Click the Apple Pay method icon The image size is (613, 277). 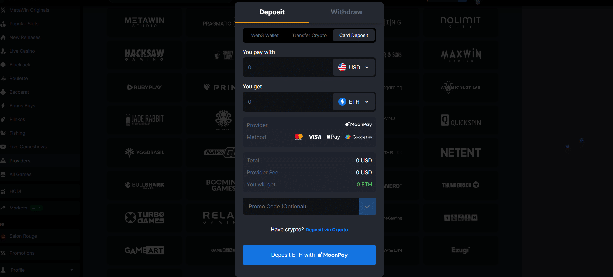click(x=333, y=137)
